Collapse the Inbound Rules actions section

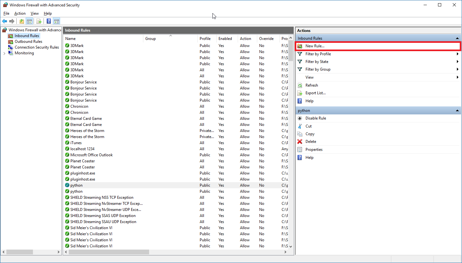[x=457, y=38]
